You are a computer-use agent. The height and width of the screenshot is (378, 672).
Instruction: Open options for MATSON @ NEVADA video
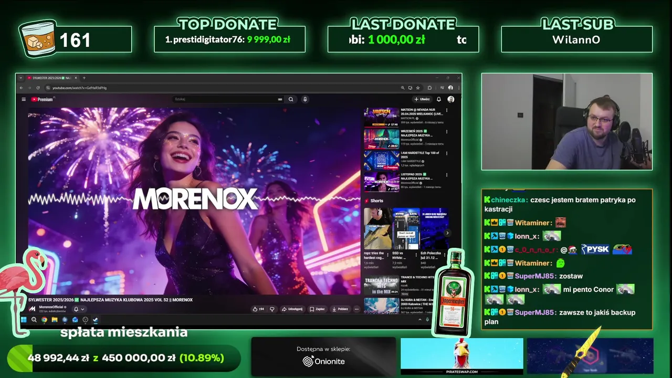[x=447, y=111]
